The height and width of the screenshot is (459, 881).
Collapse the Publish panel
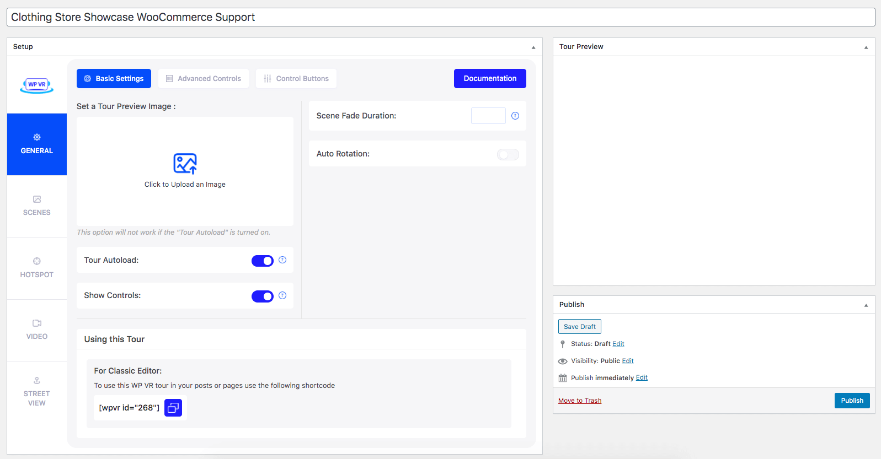tap(866, 305)
